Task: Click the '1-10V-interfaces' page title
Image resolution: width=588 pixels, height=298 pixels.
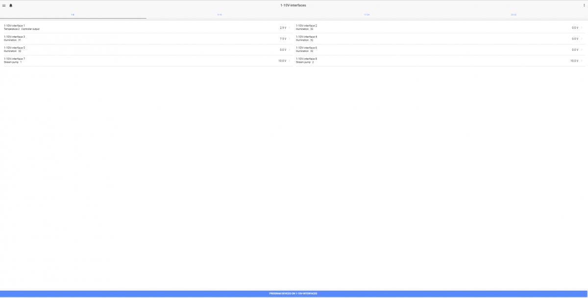Action: [293, 5]
